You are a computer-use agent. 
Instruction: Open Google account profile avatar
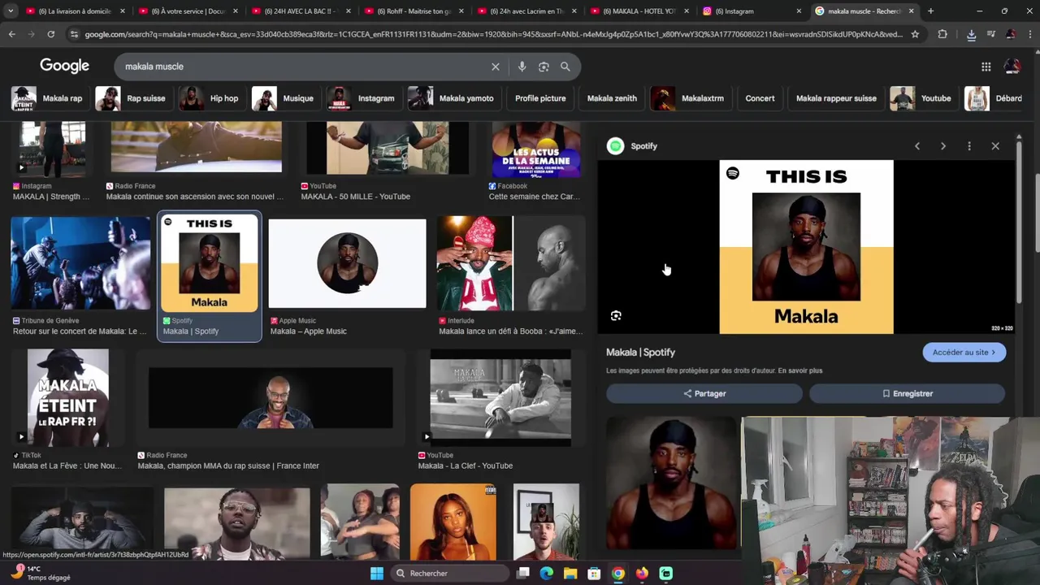pos(1012,67)
